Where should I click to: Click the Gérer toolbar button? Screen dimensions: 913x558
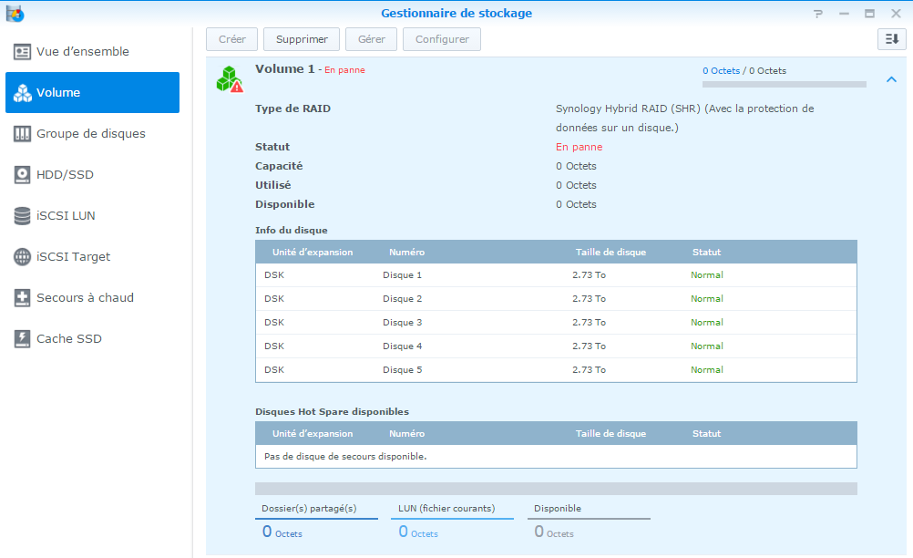372,39
